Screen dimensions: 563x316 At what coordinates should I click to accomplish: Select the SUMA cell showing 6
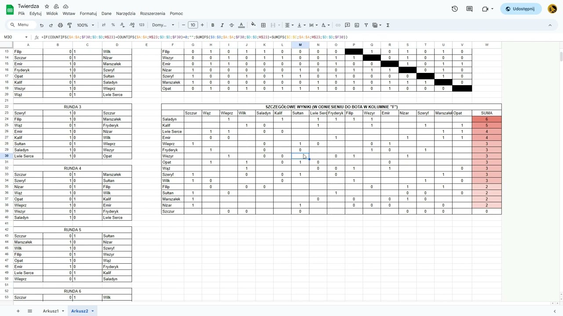[x=486, y=119]
